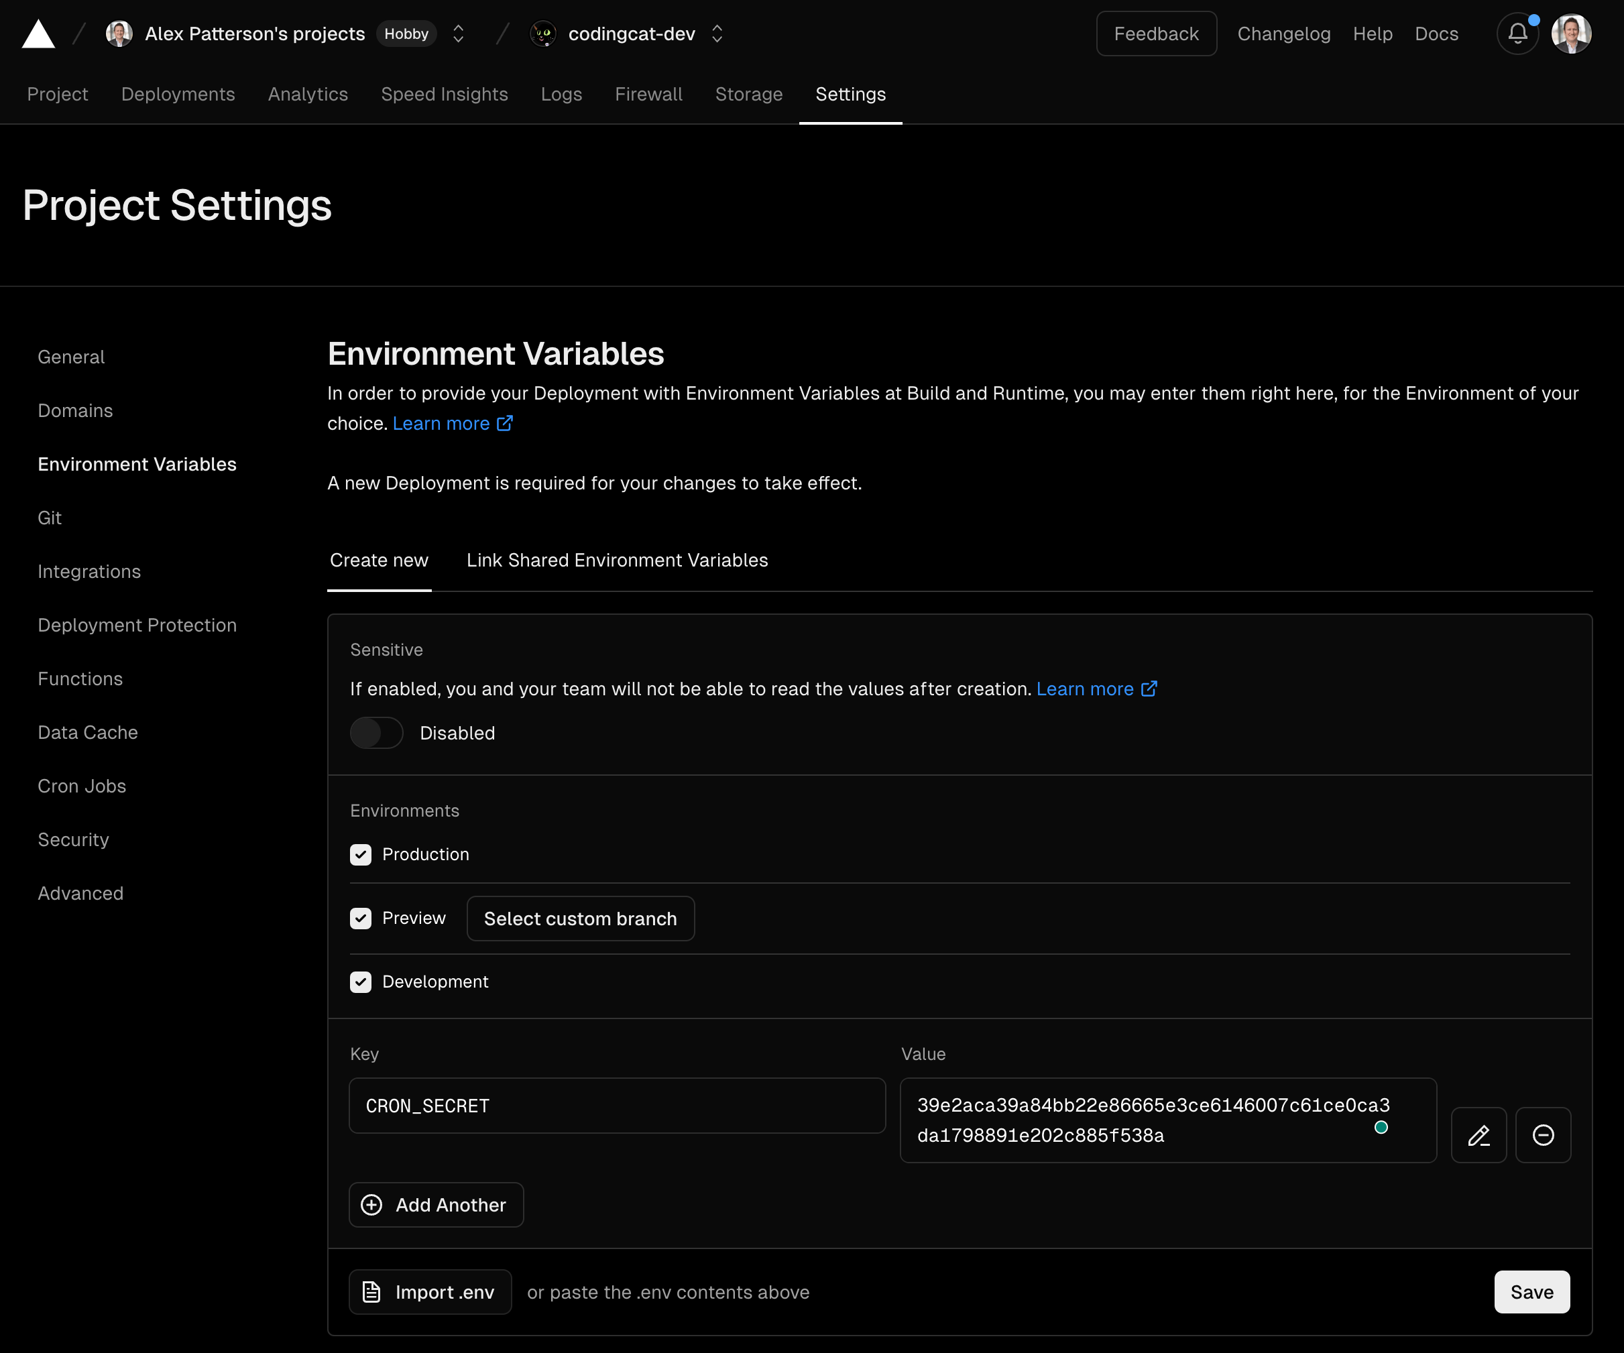Image resolution: width=1624 pixels, height=1353 pixels.
Task: Click the Vercel triangle logo
Action: [38, 34]
